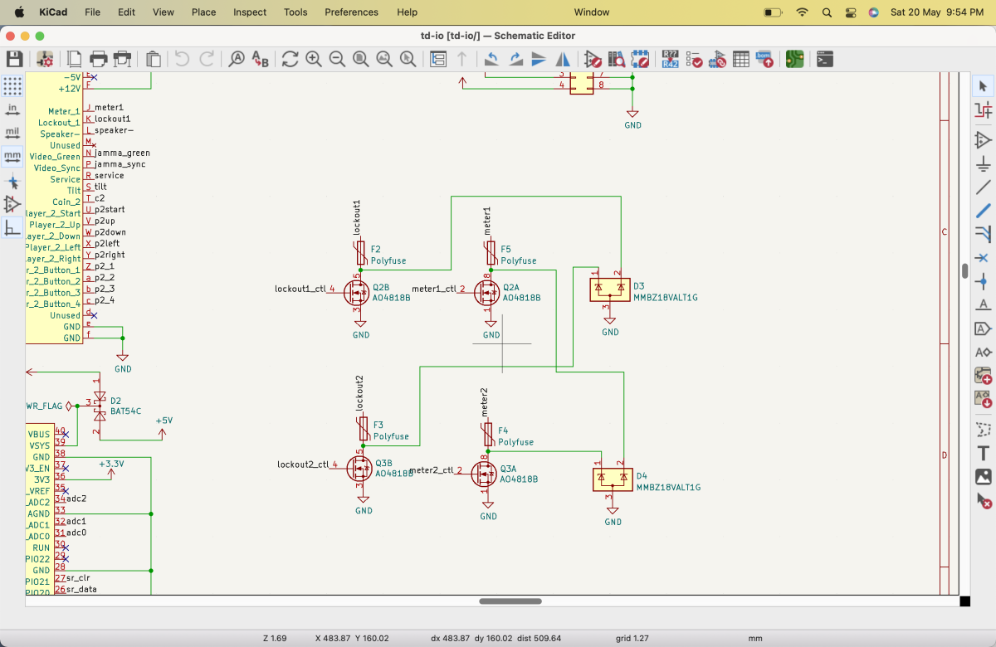This screenshot has width=996, height=647.
Task: Select the Add Image tool
Action: click(984, 477)
